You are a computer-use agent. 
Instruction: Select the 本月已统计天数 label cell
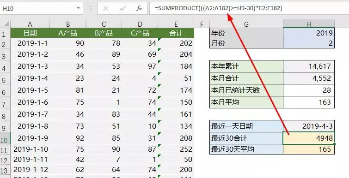246,90
